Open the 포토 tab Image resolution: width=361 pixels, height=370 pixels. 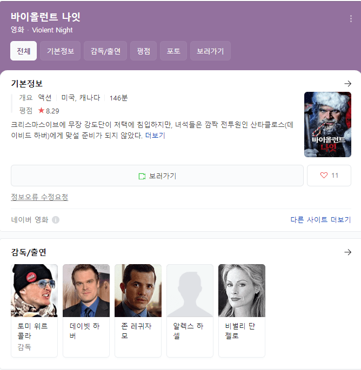[173, 51]
